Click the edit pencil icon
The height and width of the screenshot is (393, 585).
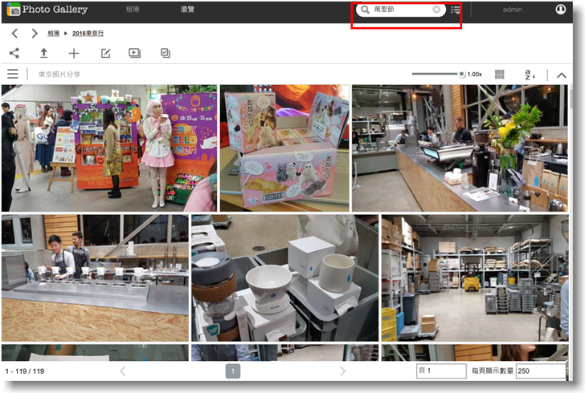point(105,53)
